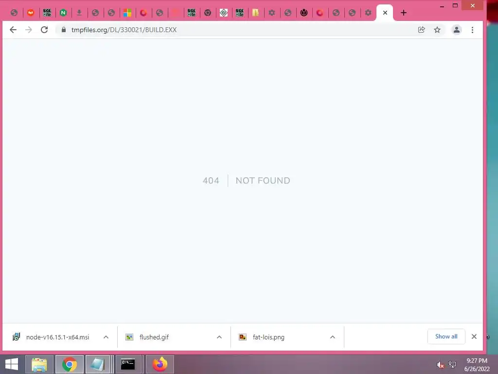The height and width of the screenshot is (374, 498).
Task: Expand options for flushed.gif download
Action: tap(219, 337)
